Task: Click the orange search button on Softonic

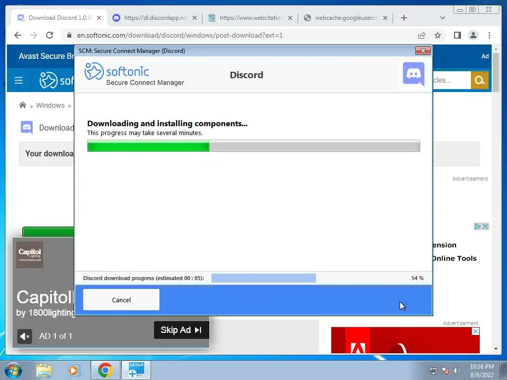Action: 479,80
